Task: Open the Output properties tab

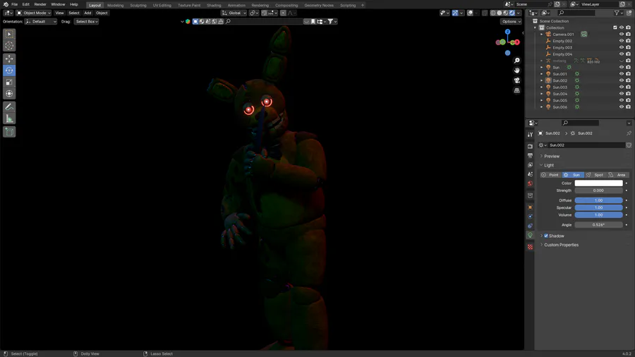Action: (x=530, y=155)
